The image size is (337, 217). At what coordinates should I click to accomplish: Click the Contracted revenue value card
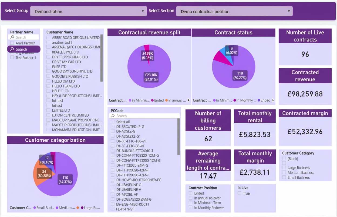[305, 94]
